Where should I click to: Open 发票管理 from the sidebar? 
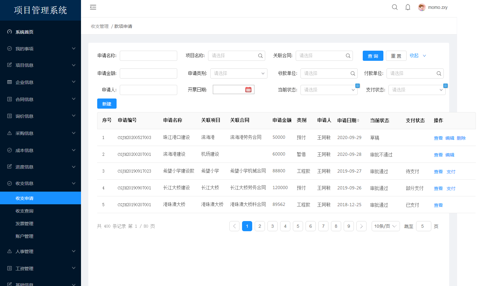(24, 224)
